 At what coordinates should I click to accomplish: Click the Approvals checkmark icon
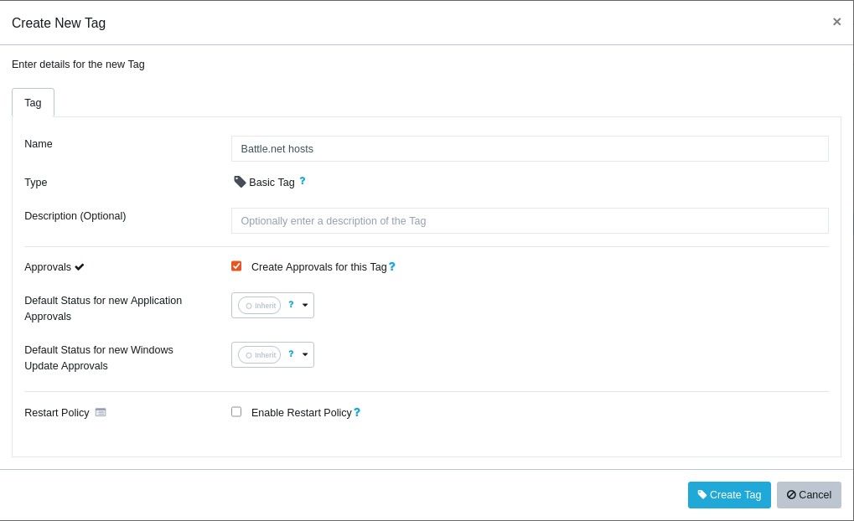[80, 267]
